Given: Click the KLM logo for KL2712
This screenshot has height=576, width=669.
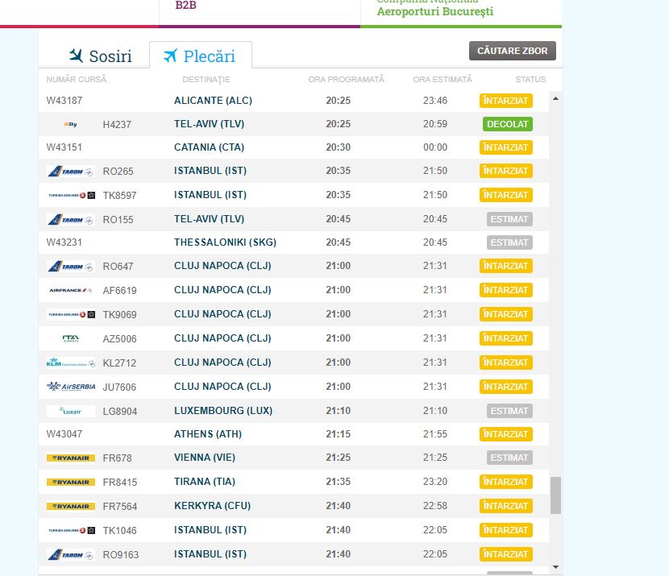Looking at the screenshot, I should point(70,363).
